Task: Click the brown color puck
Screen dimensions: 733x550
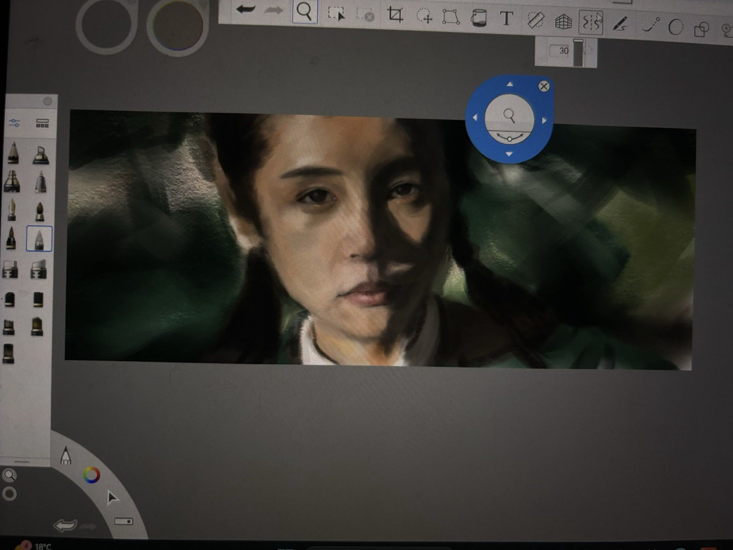Action: [x=178, y=25]
